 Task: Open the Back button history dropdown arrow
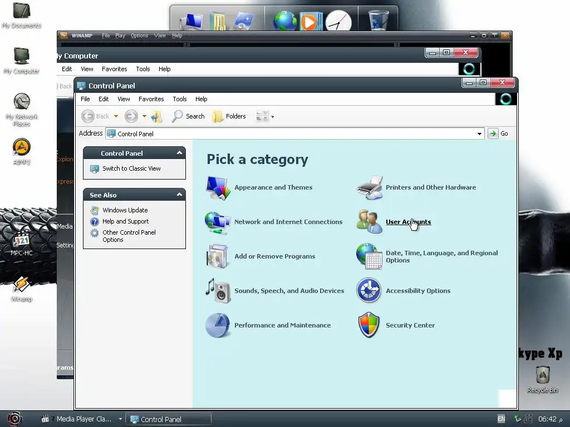tap(116, 116)
